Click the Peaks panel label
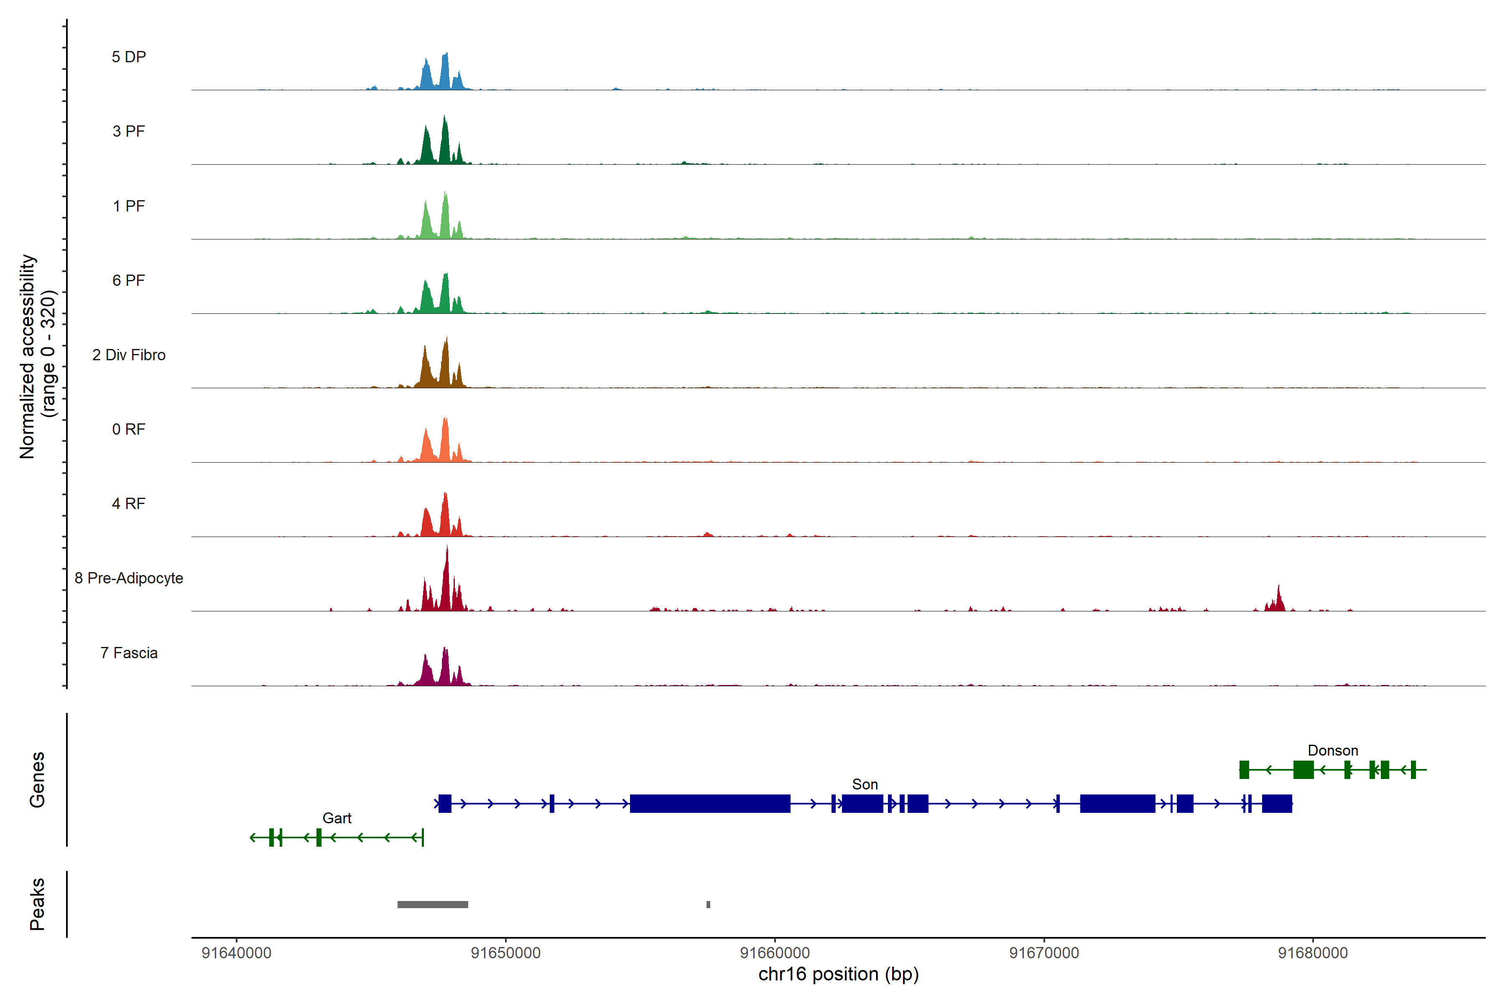Viewport: 1505px width, 1003px height. pos(37,904)
